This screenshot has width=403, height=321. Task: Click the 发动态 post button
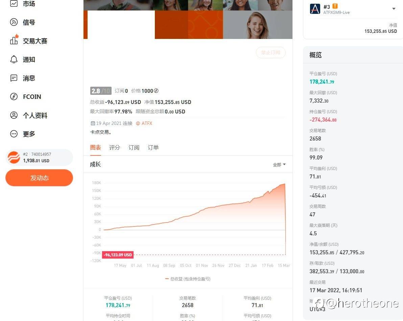tap(39, 178)
